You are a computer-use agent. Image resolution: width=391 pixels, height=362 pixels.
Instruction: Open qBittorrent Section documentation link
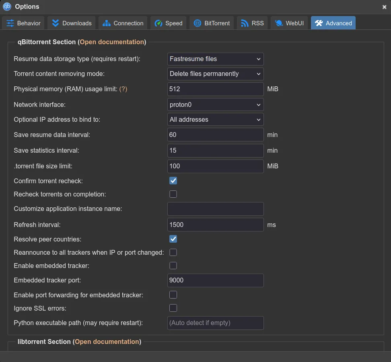(112, 42)
